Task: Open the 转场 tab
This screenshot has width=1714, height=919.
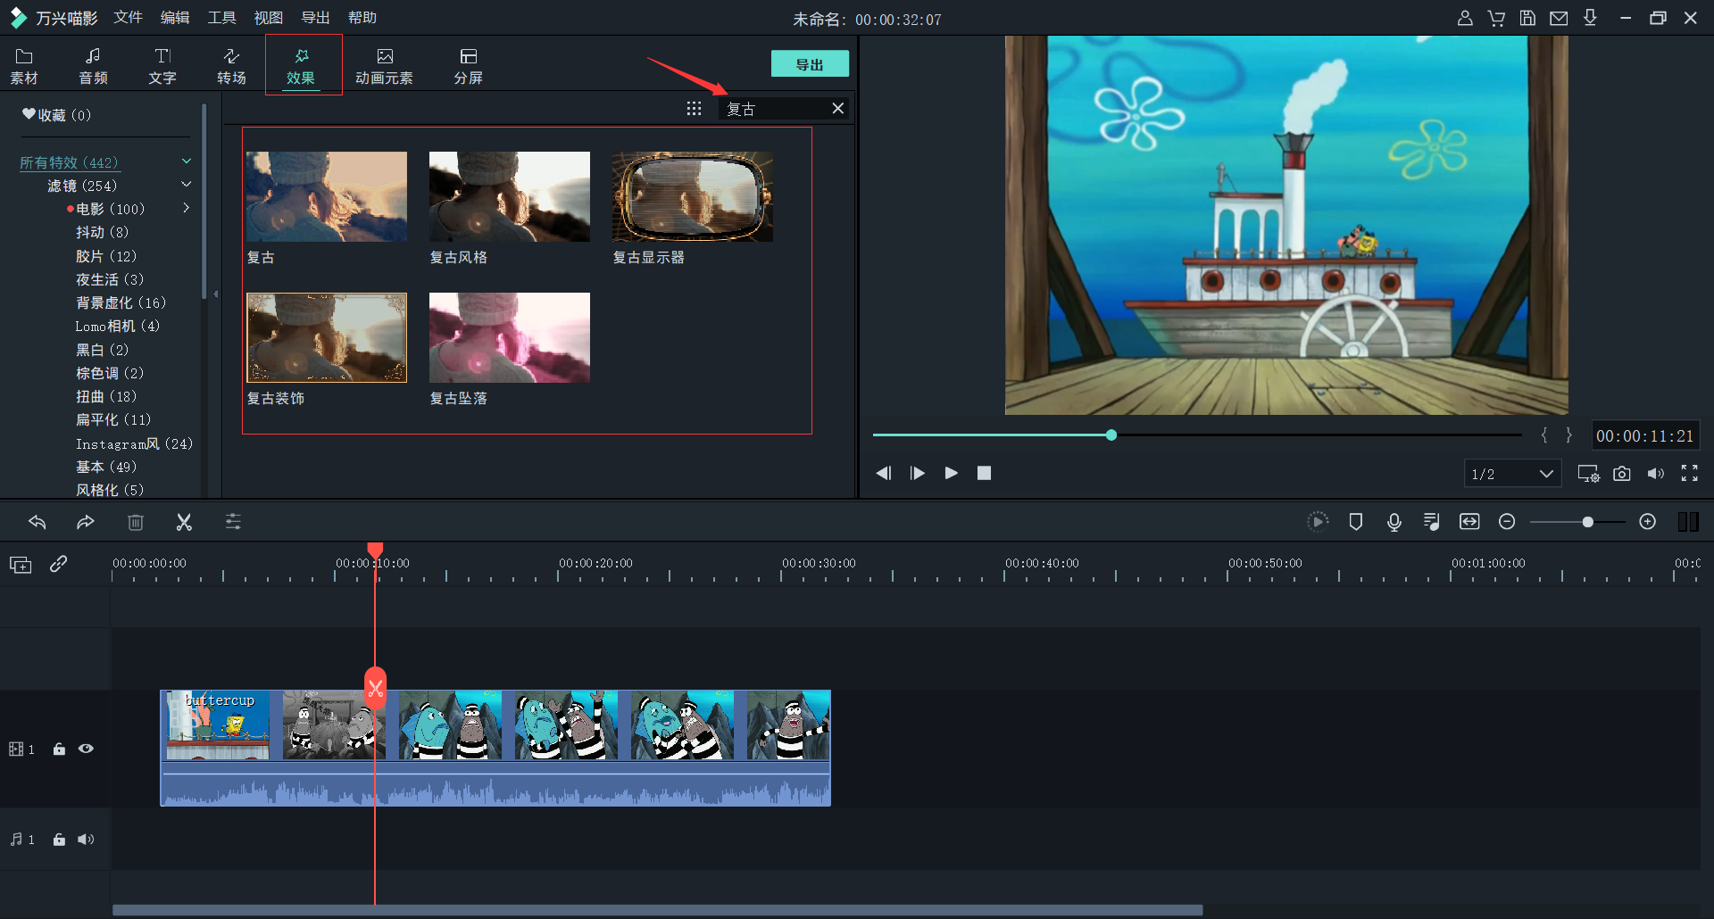Action: tap(231, 66)
